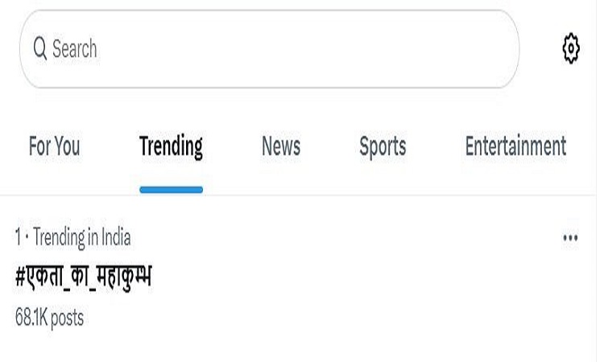Click the word 'posts' under the hashtag
The height and width of the screenshot is (362, 604).
(x=67, y=319)
